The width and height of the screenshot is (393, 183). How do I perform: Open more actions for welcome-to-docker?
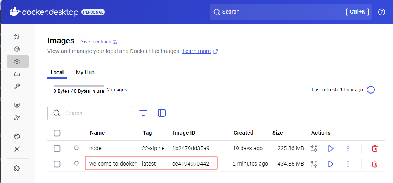348,164
